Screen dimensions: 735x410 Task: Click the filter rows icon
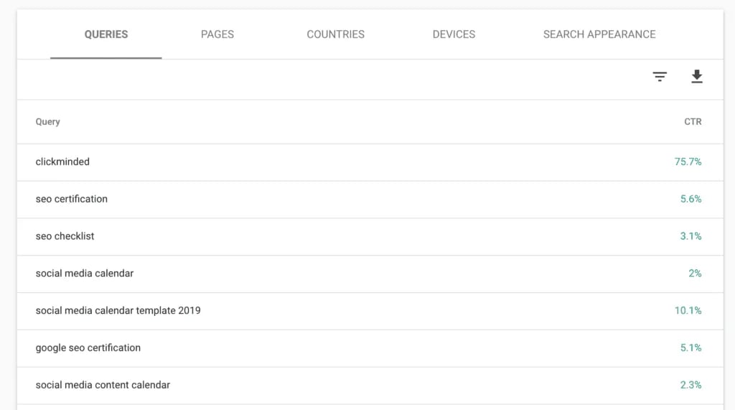point(660,78)
